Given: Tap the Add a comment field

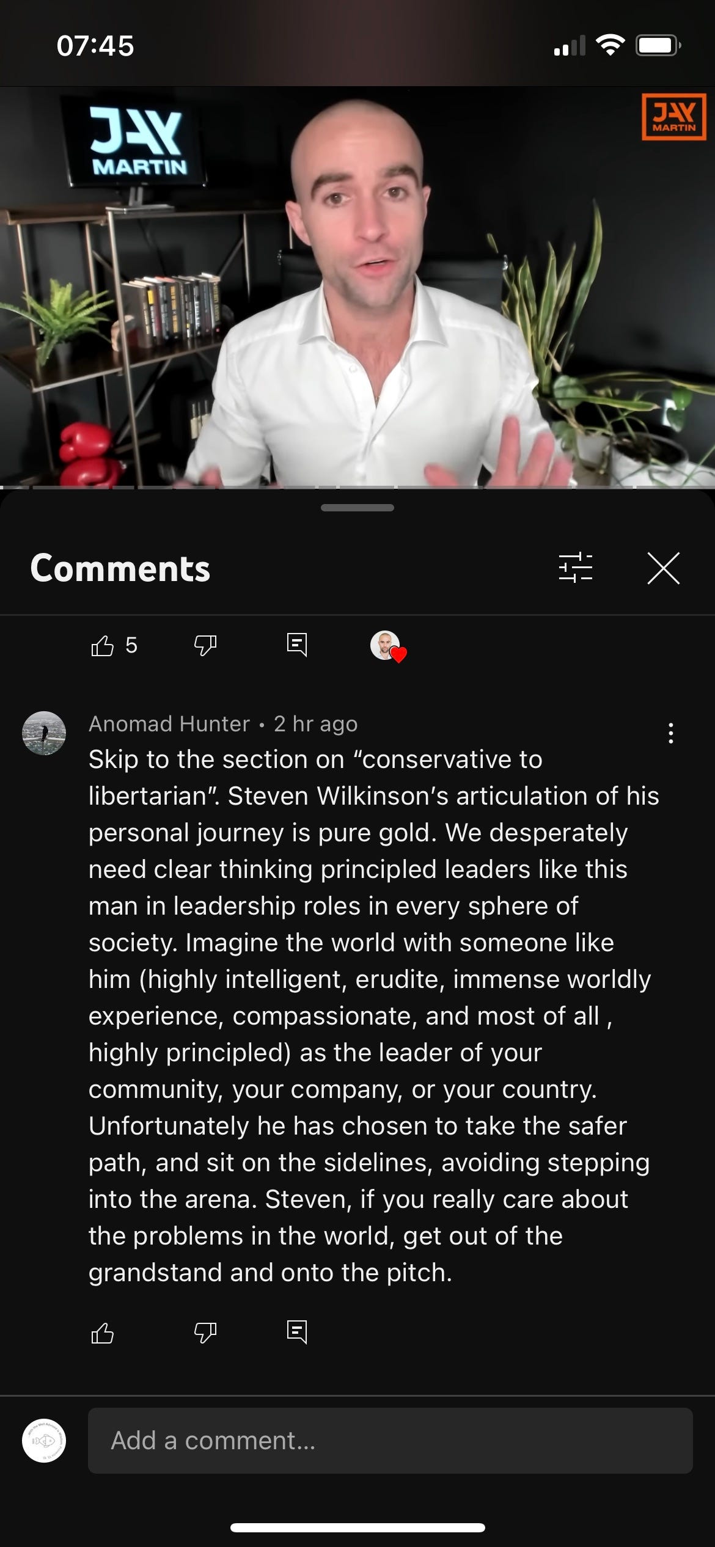Looking at the screenshot, I should [x=391, y=1441].
